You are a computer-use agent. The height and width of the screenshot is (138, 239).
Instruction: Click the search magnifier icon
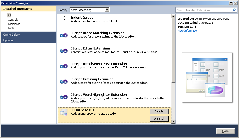(x=234, y=10)
